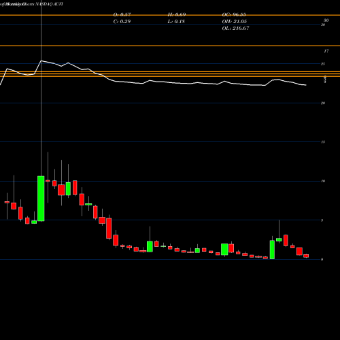
Task: Click the '25' price axis label
Action: pos(323,64)
